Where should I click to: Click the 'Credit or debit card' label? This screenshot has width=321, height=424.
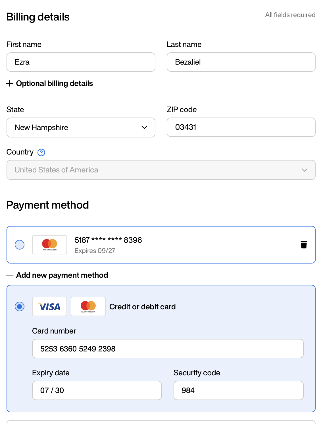(x=143, y=307)
